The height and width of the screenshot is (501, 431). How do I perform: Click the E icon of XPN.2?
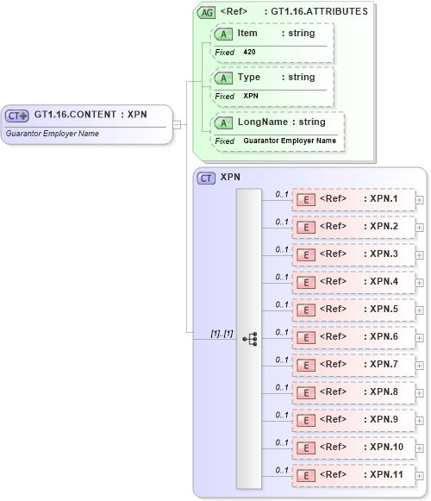coord(306,228)
